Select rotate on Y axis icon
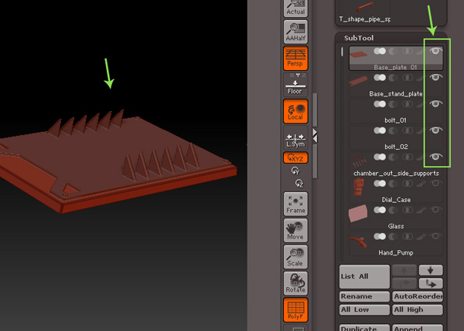This screenshot has height=331, width=464. (x=295, y=171)
